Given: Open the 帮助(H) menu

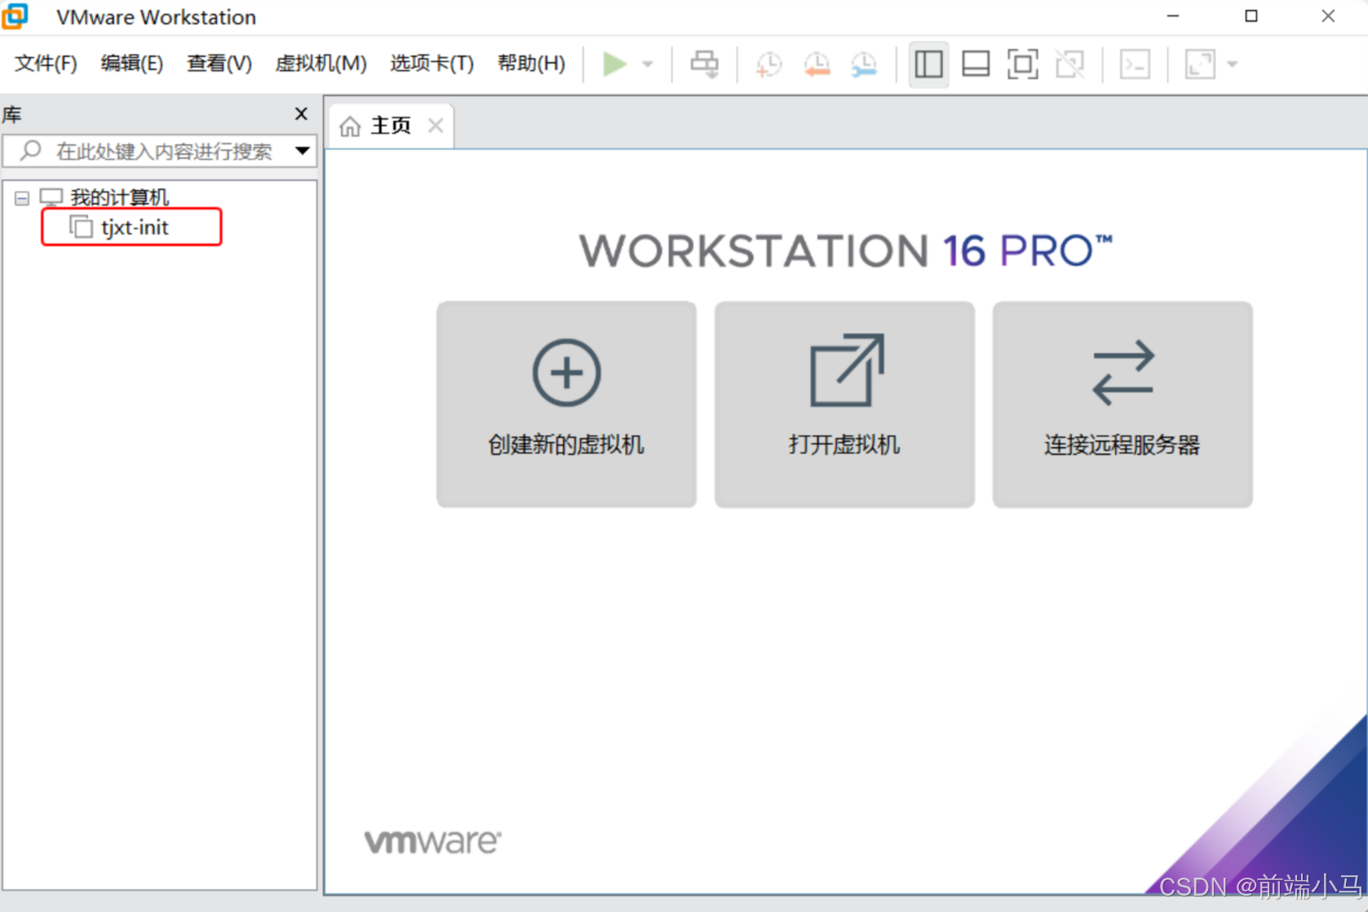Looking at the screenshot, I should point(531,64).
